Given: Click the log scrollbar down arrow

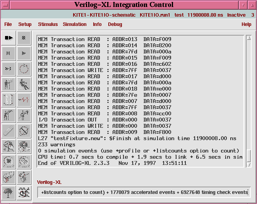Looking at the screenshot, I should (249, 165).
